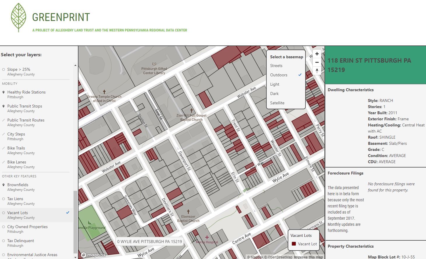This screenshot has width=426, height=259.
Task: Click the 0 Wylie Ave address tooltip
Action: [149, 242]
